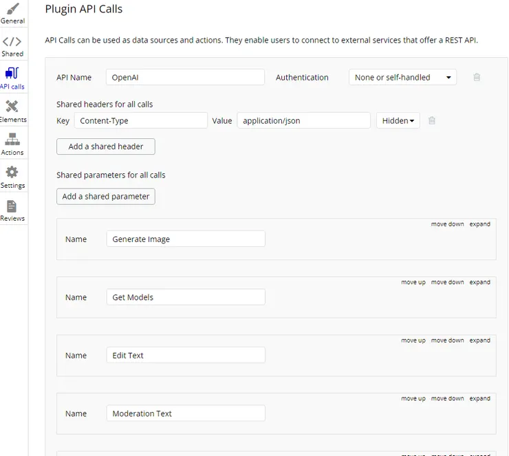Open the Shared code tab icon
This screenshot has width=509, height=456.
point(12,41)
